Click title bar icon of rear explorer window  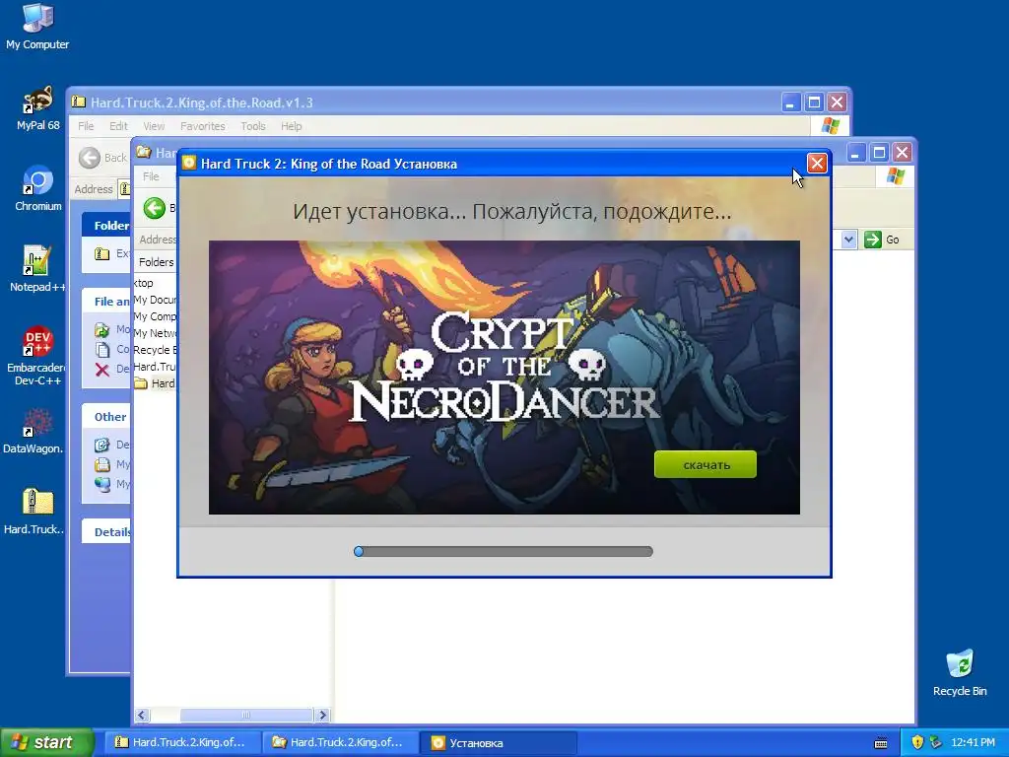click(x=79, y=102)
